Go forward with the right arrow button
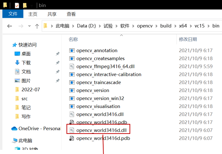Image resolution: width=222 pixels, height=154 pixels. (21, 26)
